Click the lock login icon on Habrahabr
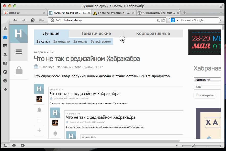Image resolution: width=226 pixels, height=151 pixels. (19, 70)
